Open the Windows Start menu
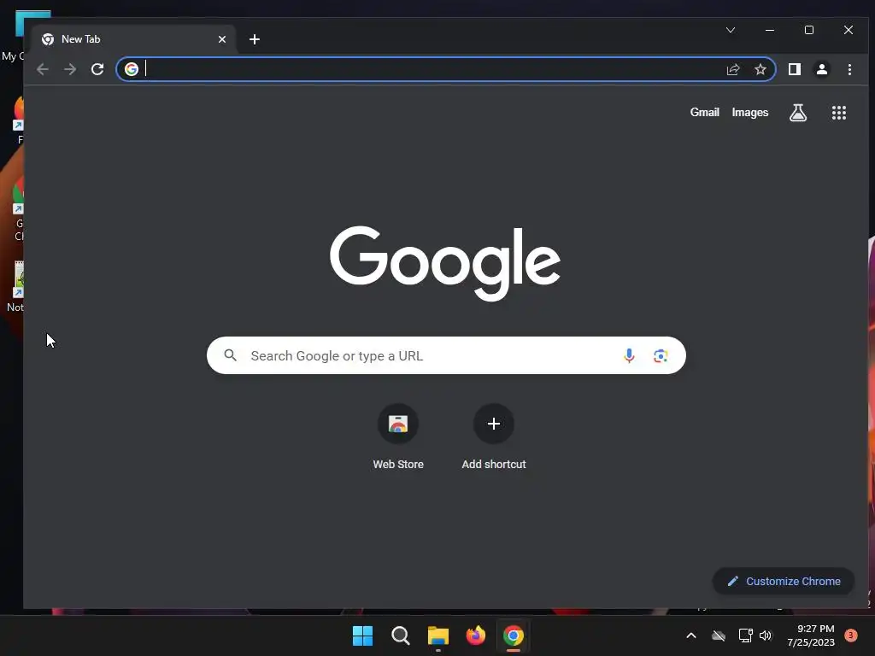The height and width of the screenshot is (656, 875). coord(362,635)
